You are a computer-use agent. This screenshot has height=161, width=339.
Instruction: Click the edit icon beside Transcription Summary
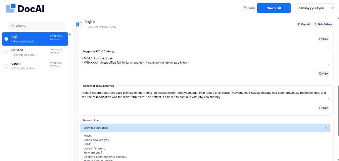pos(113,86)
